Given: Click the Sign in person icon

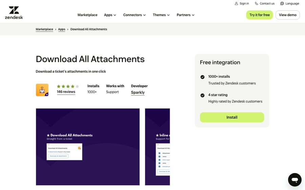Looking at the screenshot, I should (x=236, y=3).
